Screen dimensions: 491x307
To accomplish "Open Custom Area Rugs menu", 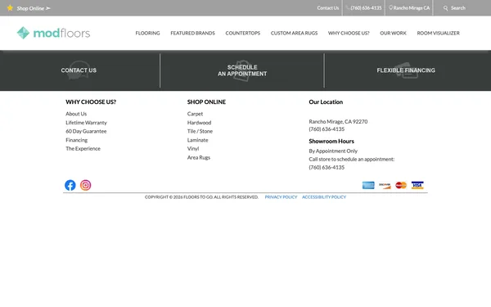I will [294, 33].
